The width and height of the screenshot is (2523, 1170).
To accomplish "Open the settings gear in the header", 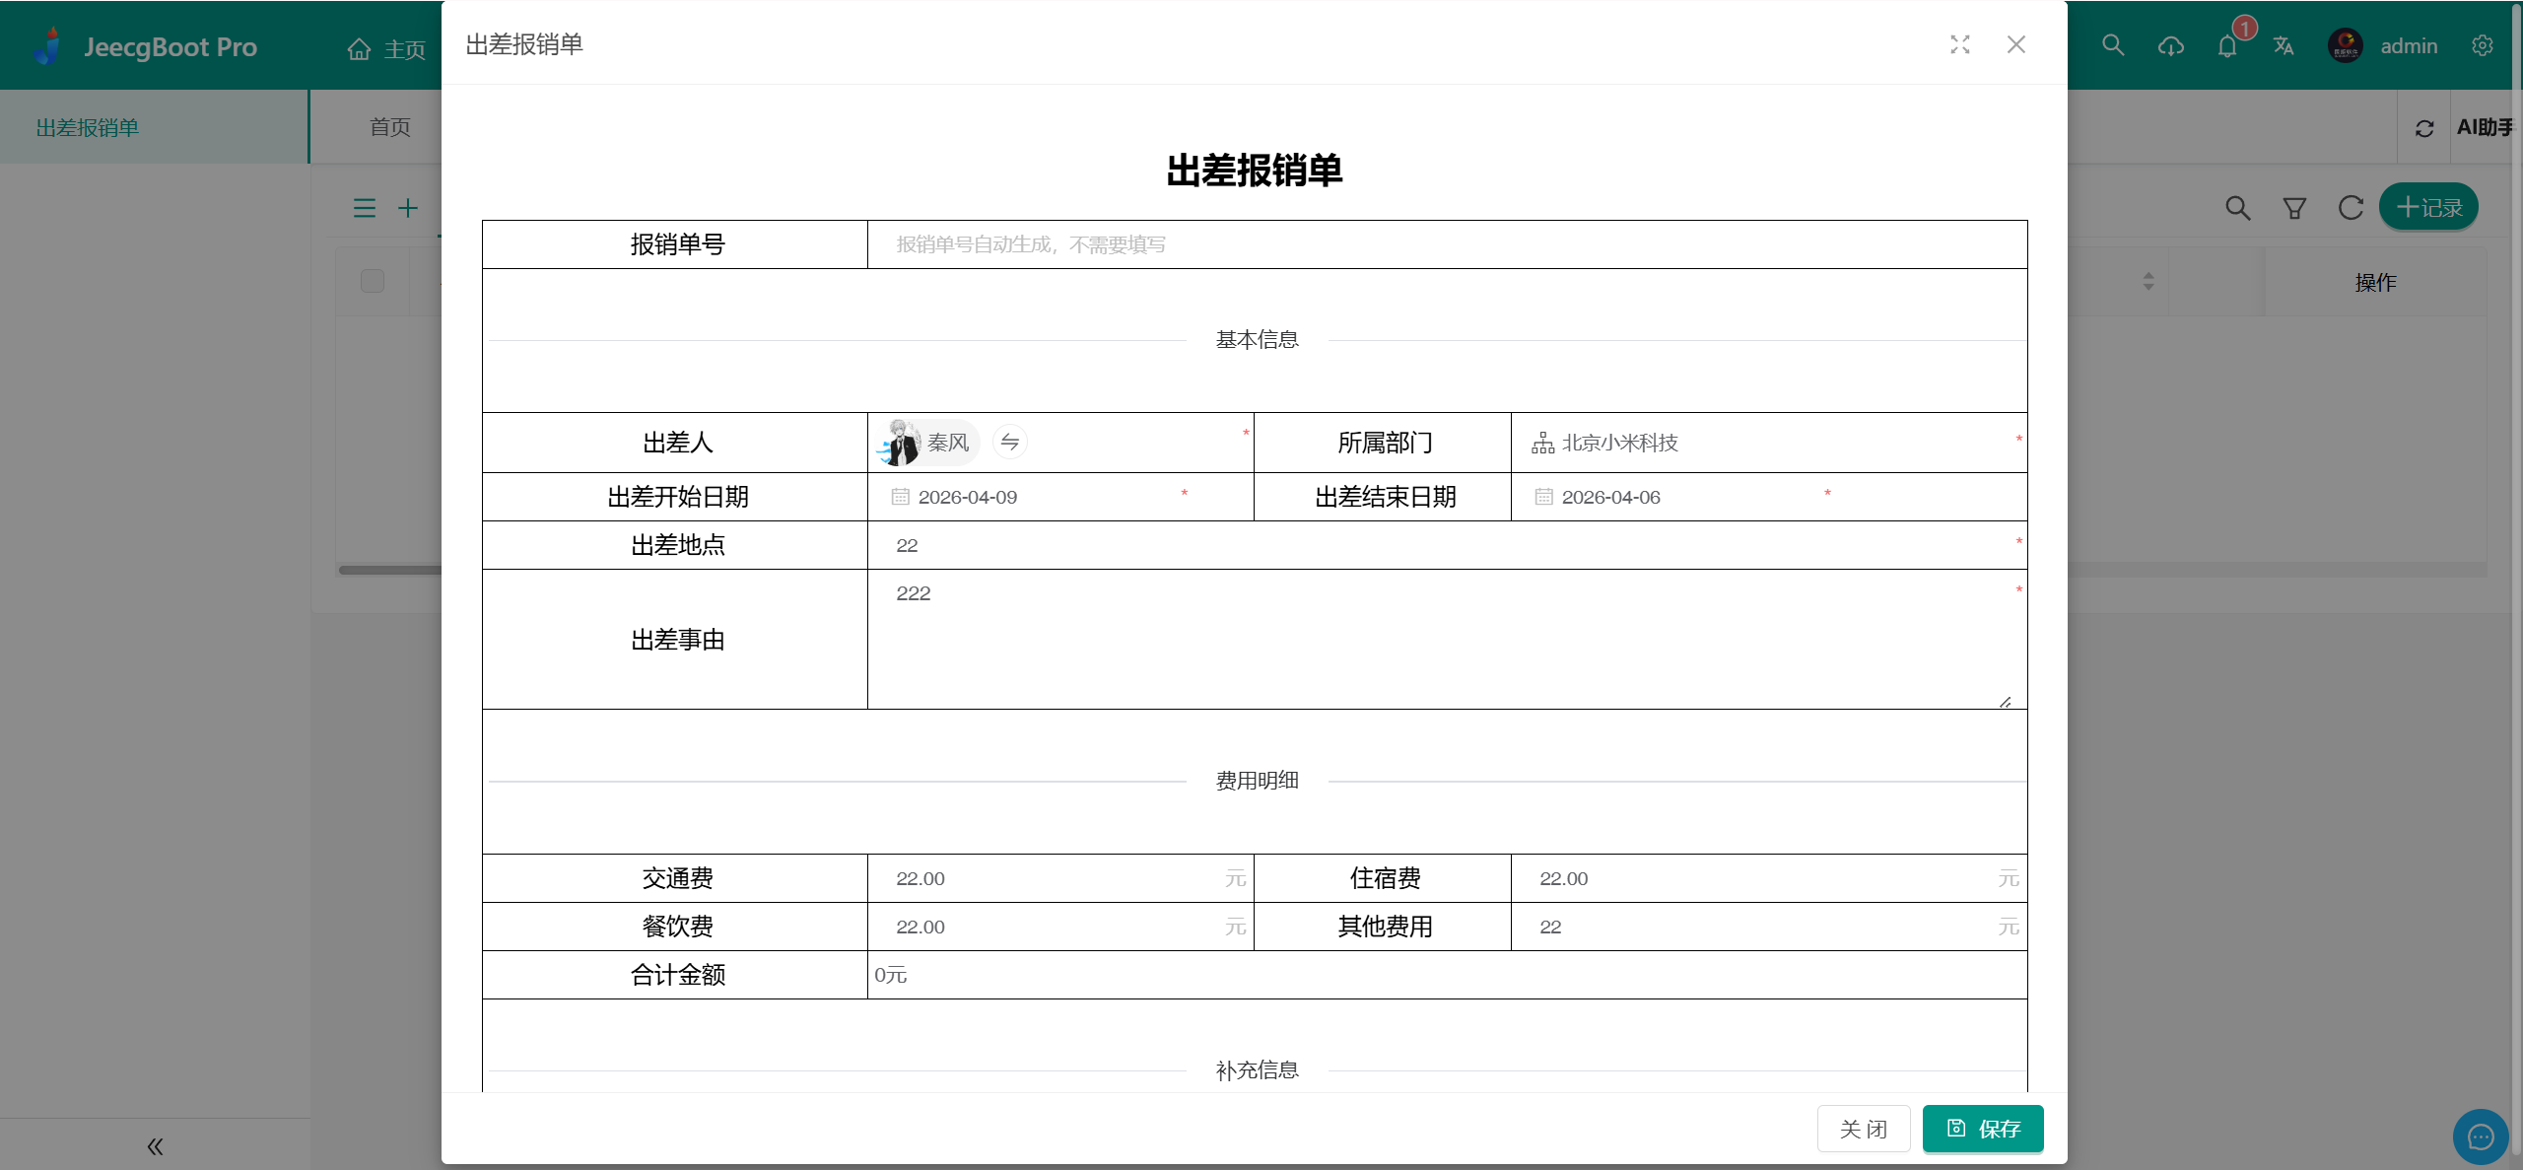I will pos(2483,46).
